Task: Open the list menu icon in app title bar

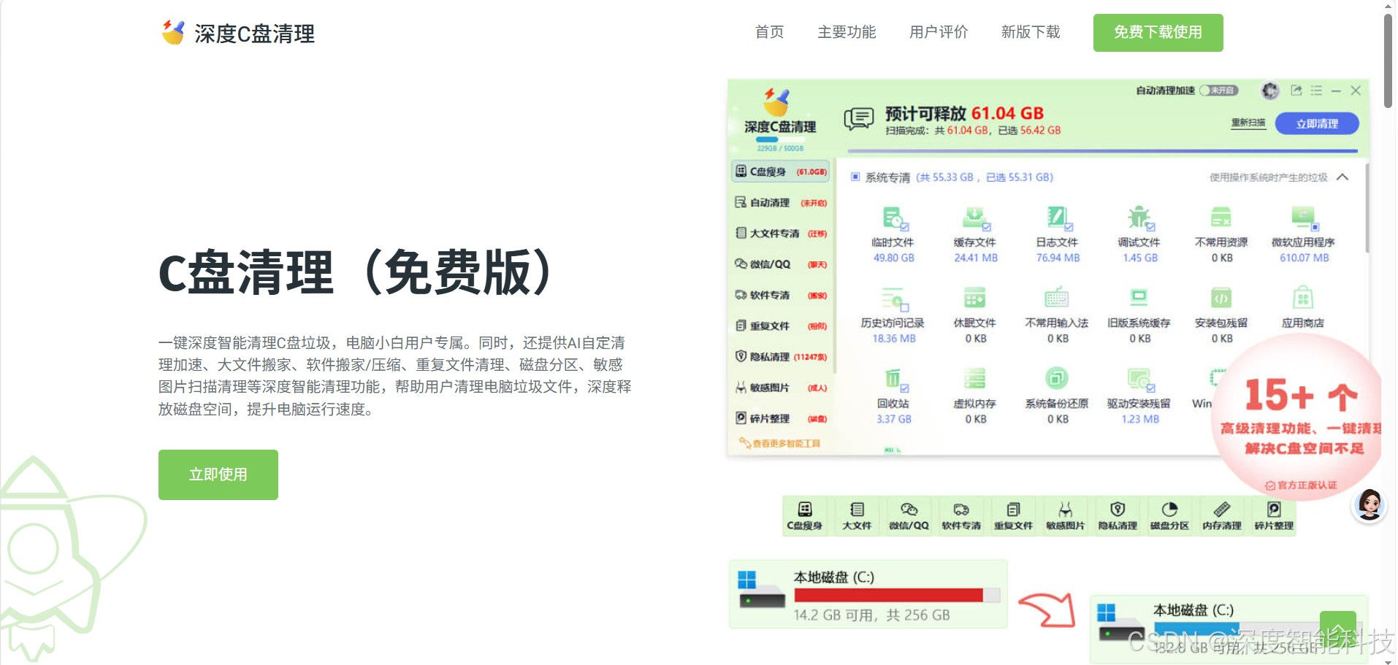Action: pos(1316,91)
